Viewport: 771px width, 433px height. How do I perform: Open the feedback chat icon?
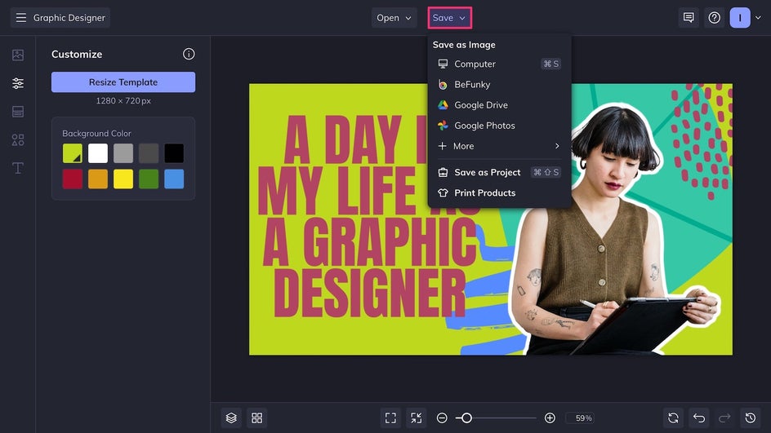click(x=689, y=18)
